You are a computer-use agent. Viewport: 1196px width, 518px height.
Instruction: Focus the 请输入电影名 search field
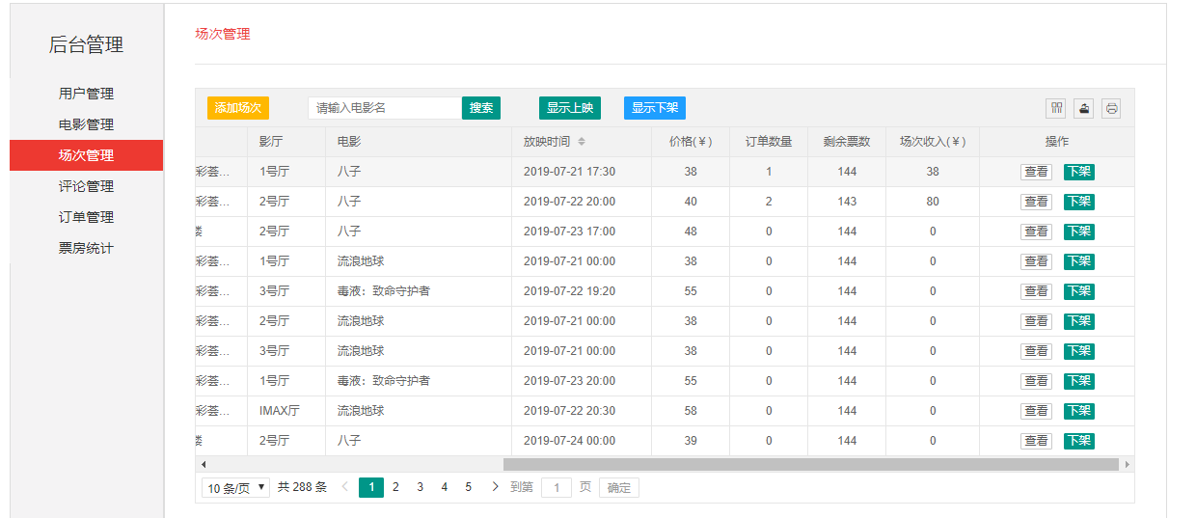tap(384, 108)
